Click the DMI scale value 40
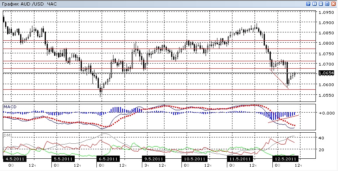The image size is (338, 171). [x=321, y=138]
